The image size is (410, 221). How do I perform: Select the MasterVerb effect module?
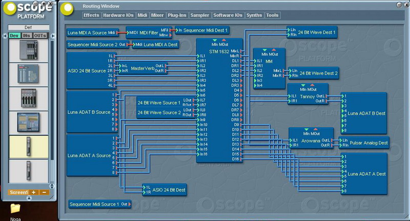142,68
